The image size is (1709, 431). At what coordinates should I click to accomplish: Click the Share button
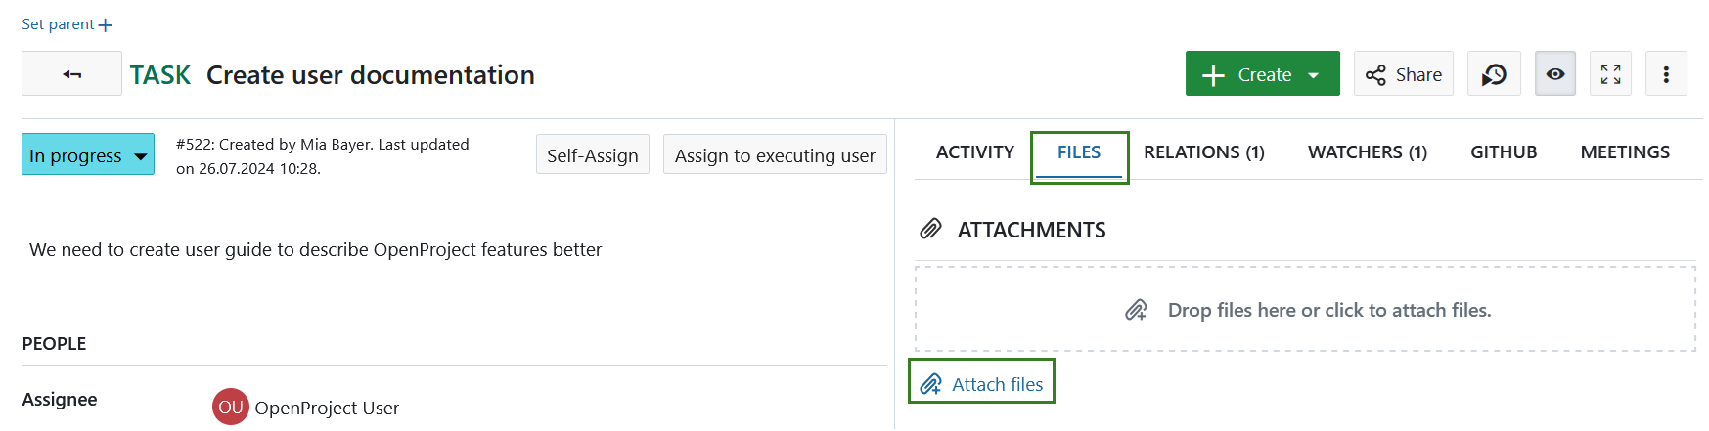1404,74
